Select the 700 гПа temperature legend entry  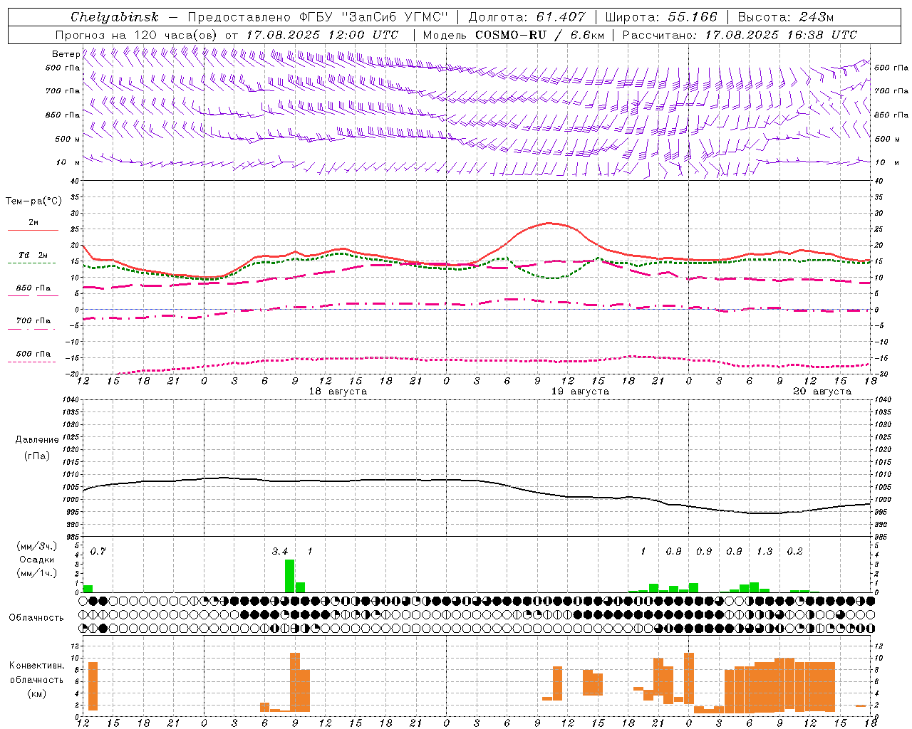tap(33, 321)
